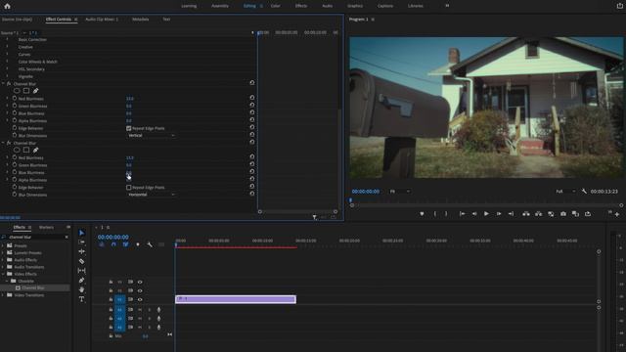This screenshot has height=352, width=626.
Task: Hide output of track V1
Action: point(140,299)
